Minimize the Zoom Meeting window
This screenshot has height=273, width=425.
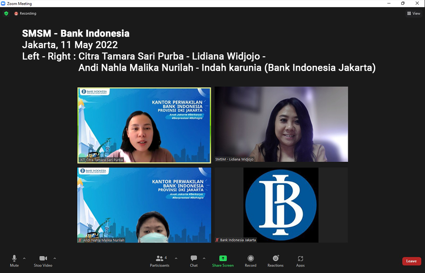pos(389,3)
